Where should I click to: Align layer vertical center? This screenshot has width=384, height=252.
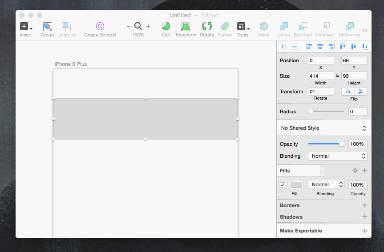[353, 47]
